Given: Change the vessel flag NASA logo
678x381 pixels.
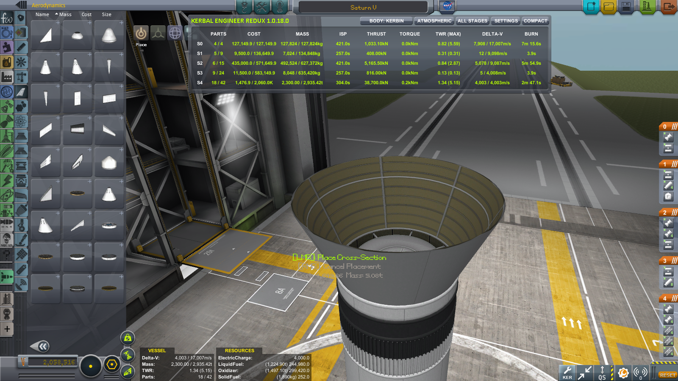Looking at the screenshot, I should point(447,6).
